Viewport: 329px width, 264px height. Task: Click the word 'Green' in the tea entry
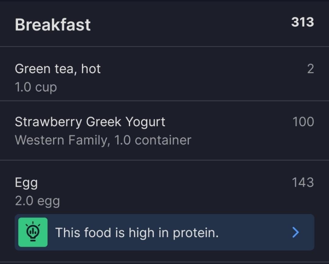(x=33, y=69)
